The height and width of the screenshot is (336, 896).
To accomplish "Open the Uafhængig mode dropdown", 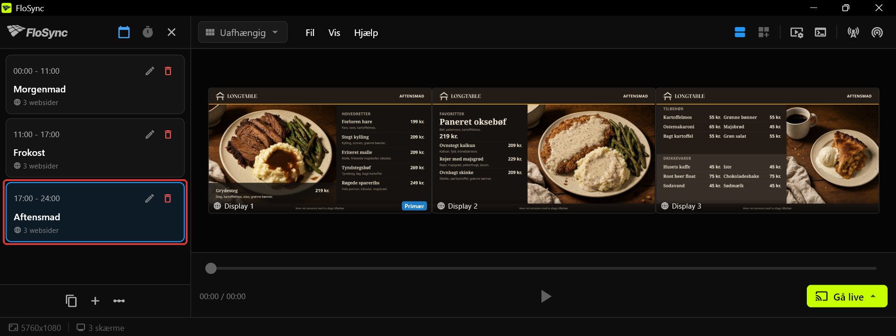I will click(x=243, y=32).
